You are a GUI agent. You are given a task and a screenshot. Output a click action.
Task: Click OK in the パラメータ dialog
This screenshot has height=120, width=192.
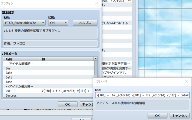pos(157,115)
